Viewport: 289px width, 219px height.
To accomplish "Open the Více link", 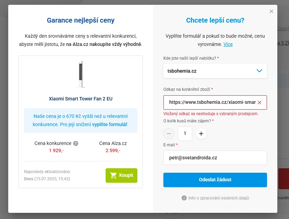I will 228,44.
